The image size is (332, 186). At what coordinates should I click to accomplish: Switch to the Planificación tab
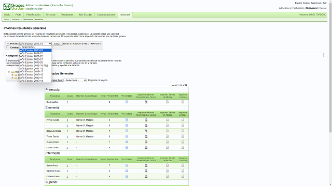[x=33, y=15]
